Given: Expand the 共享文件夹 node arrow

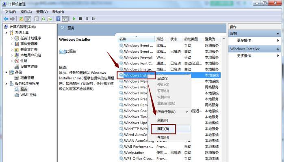Looking at the screenshot, I should tap(12, 49).
